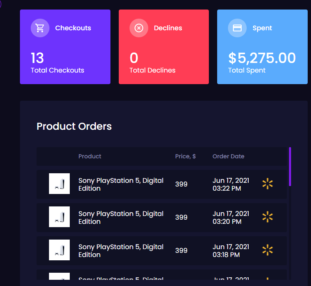Click Walmart spark icon for 03:20 PM order

(267, 217)
